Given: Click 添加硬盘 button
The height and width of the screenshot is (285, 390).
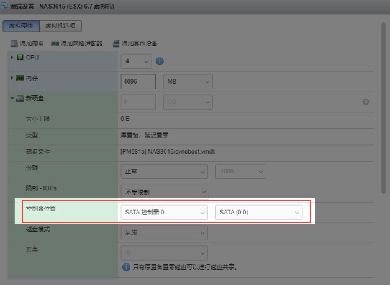Looking at the screenshot, I should pyautogui.click(x=27, y=43).
